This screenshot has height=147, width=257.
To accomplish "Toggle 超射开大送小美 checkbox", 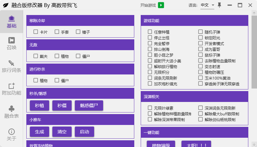I will pyautogui.click(x=150, y=60).
